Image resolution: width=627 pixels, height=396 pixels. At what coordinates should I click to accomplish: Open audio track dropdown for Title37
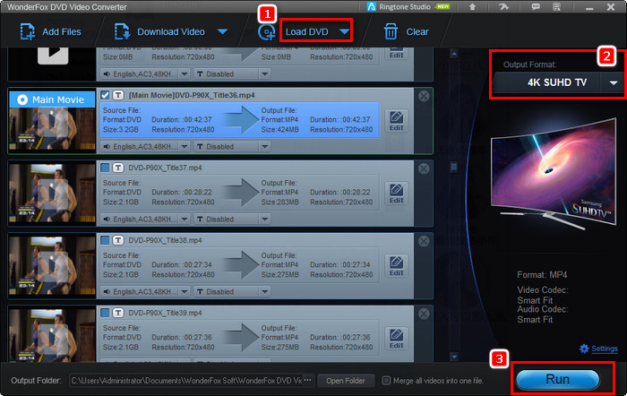185,220
